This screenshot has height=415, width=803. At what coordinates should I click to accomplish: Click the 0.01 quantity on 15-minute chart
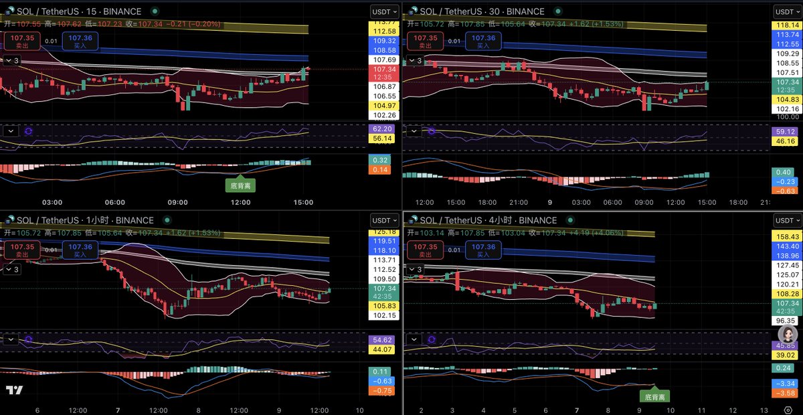tap(51, 41)
